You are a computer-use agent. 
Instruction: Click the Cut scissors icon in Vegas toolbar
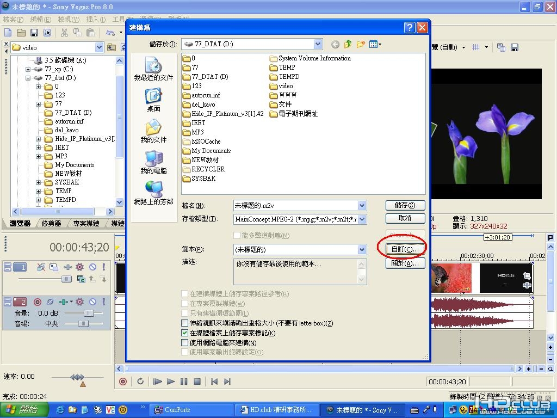[x=64, y=33]
